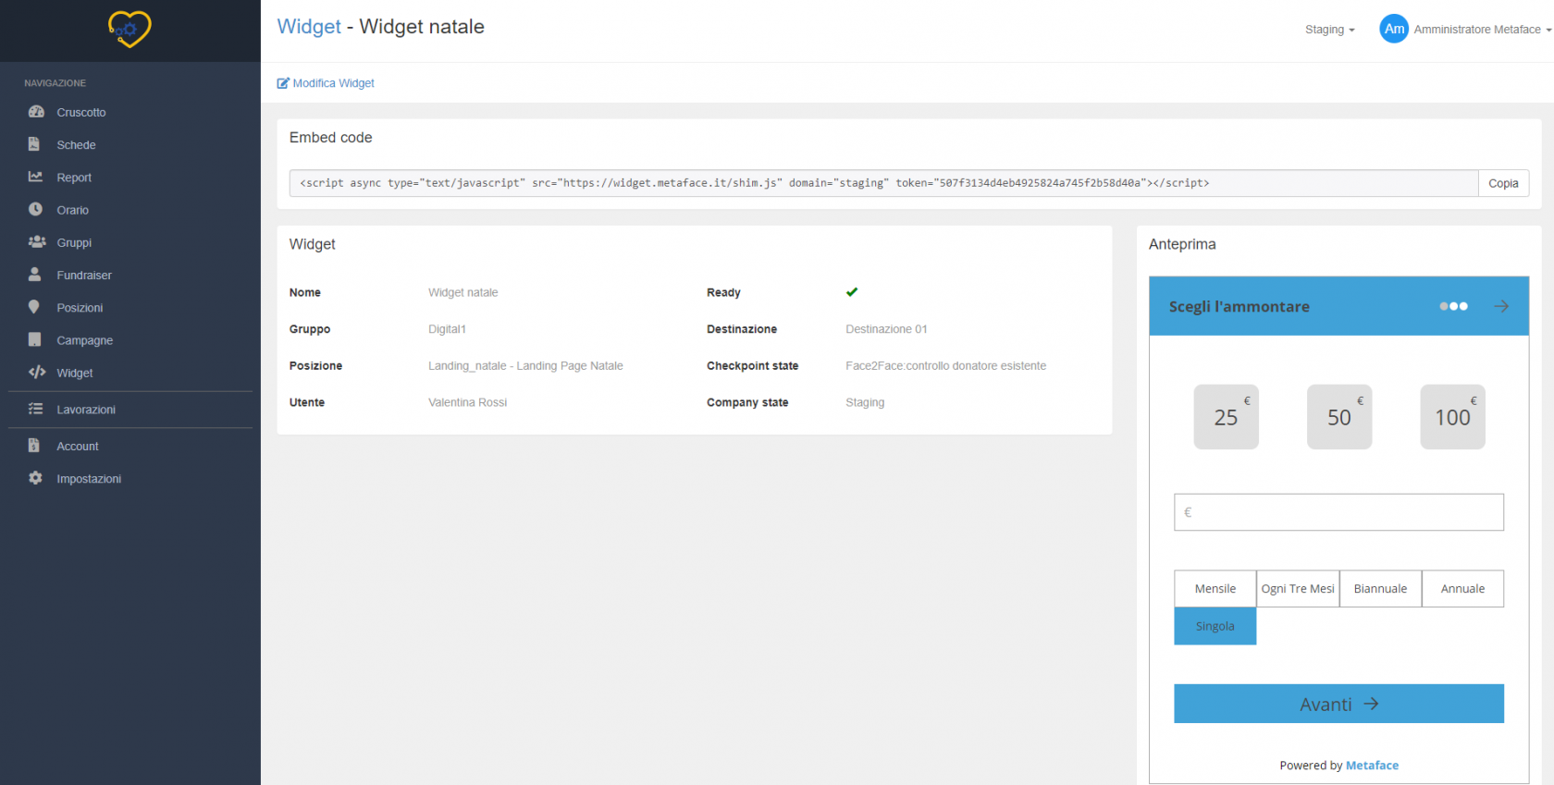Click the Widget code brackets icon
The image size is (1554, 785).
(x=36, y=373)
